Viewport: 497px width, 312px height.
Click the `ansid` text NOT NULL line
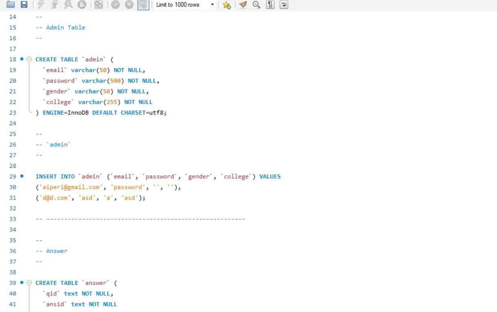point(80,304)
